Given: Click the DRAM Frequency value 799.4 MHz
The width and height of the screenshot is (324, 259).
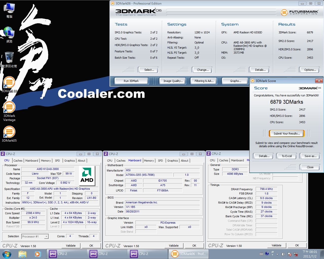Looking at the screenshot, I should (266, 189).
